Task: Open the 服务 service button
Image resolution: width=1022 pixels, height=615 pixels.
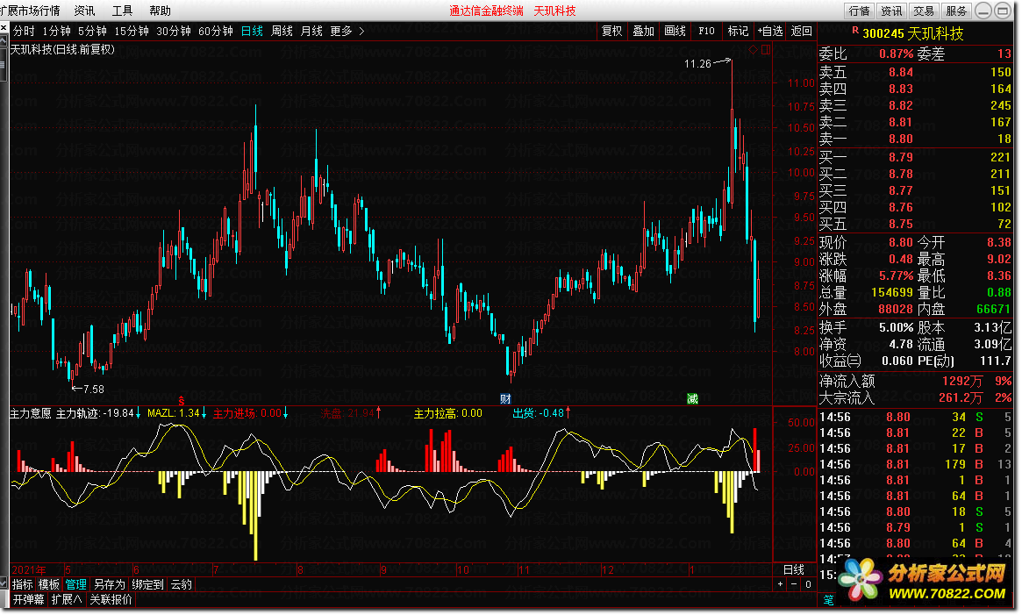Action: click(x=955, y=11)
